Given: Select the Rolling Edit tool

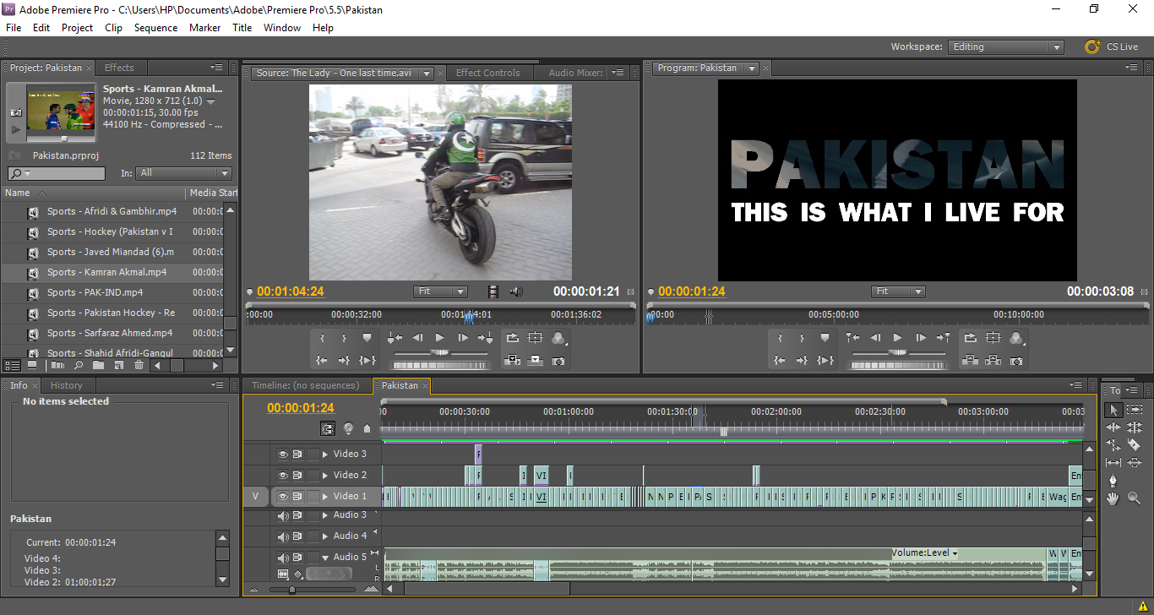Looking at the screenshot, I should (1135, 427).
